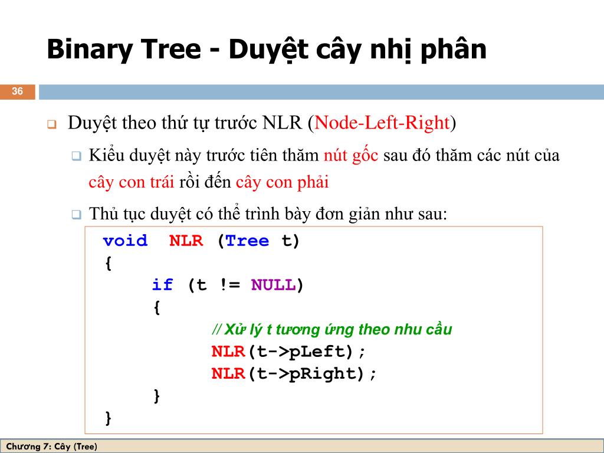Viewport: 604px width, 453px height.
Task: Click the final closing brace of the function
Action: click(109, 418)
